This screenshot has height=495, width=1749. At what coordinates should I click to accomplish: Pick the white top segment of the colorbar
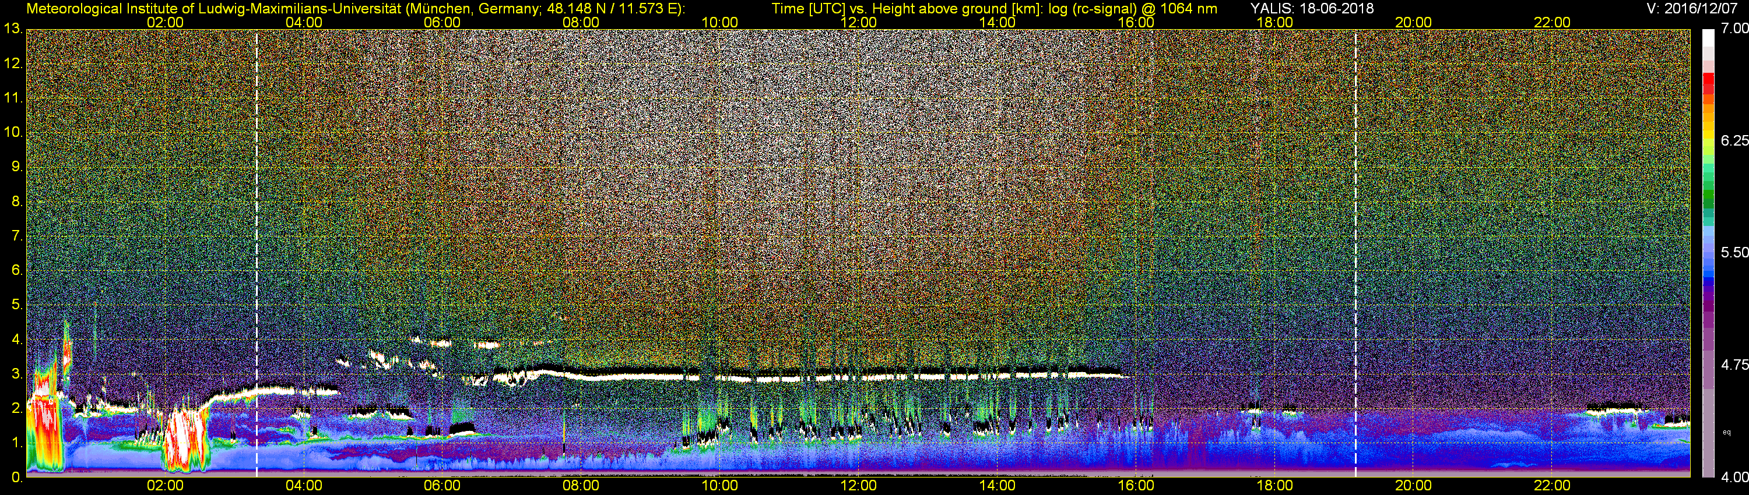click(1708, 38)
